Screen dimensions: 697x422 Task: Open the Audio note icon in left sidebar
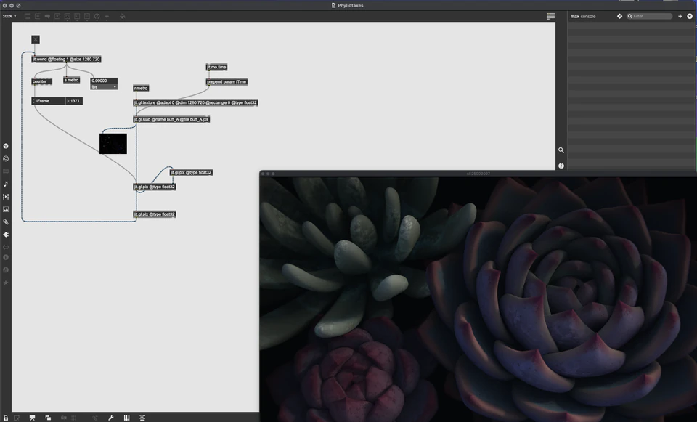click(6, 184)
